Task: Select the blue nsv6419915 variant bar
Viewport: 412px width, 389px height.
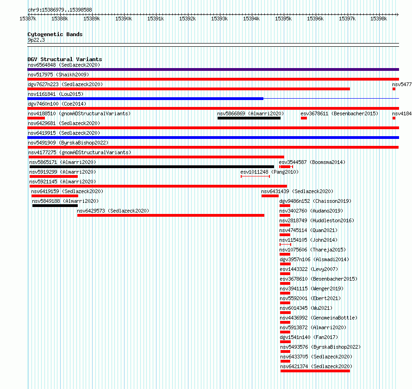Action: 213,138
